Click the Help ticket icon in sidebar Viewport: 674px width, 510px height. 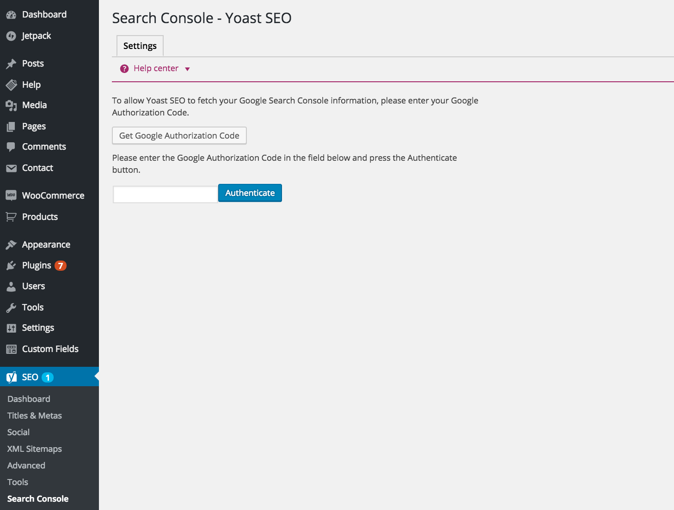11,85
